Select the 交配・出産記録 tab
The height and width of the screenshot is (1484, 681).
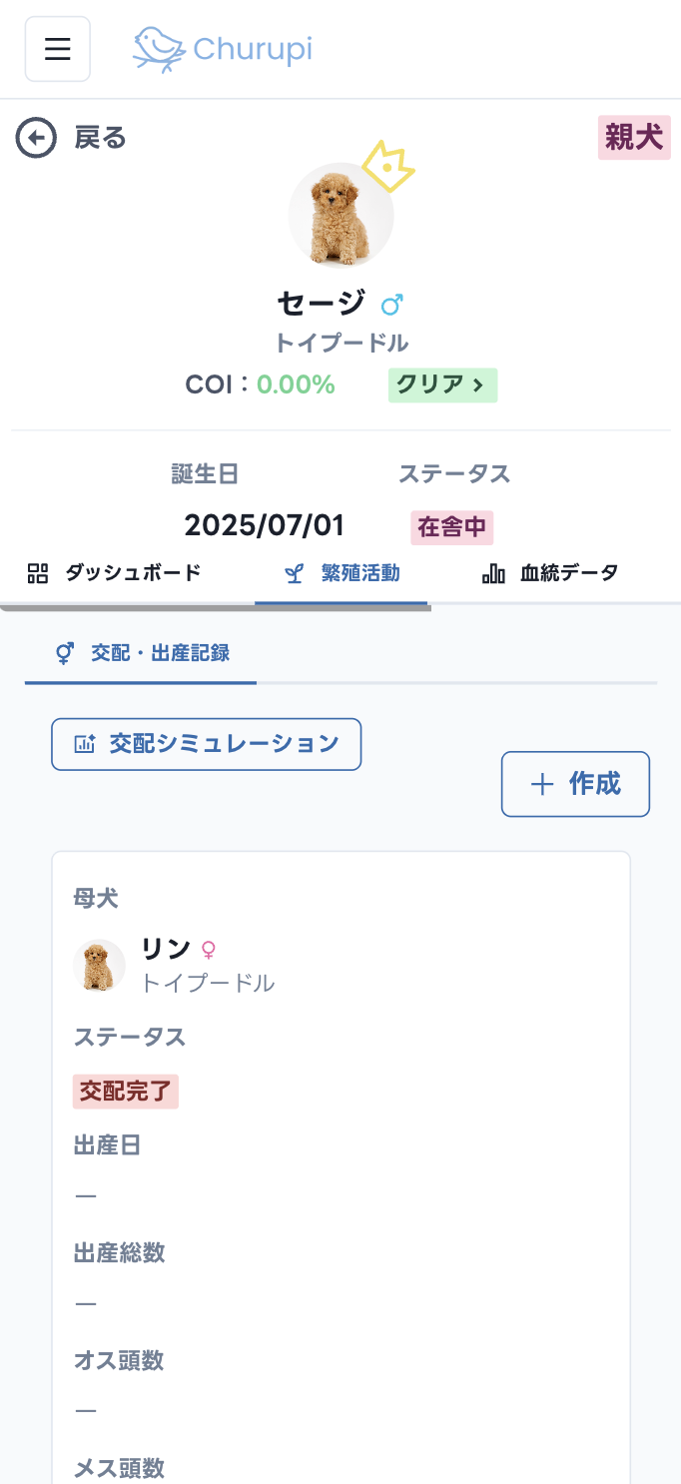(x=140, y=654)
